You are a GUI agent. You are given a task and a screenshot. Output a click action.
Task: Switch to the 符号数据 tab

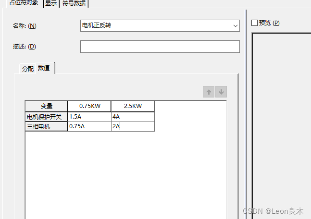pos(74,3)
